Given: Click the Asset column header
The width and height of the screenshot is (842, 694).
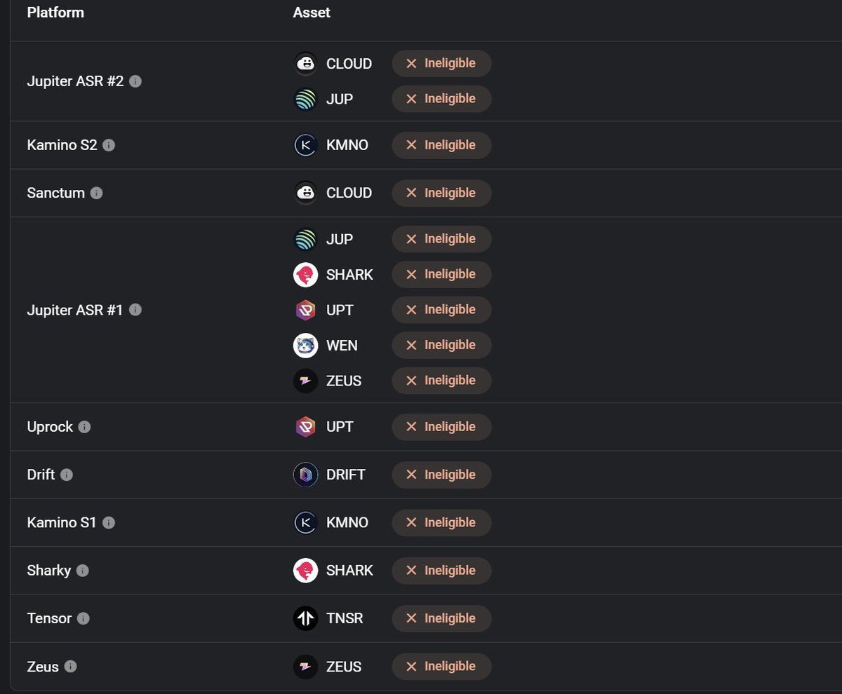Looking at the screenshot, I should click(312, 13).
